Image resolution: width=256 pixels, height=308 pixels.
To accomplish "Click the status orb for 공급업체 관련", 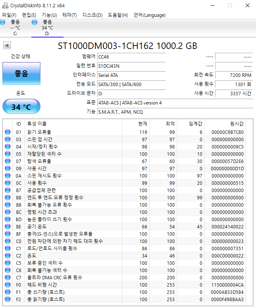I will click(x=8, y=190).
